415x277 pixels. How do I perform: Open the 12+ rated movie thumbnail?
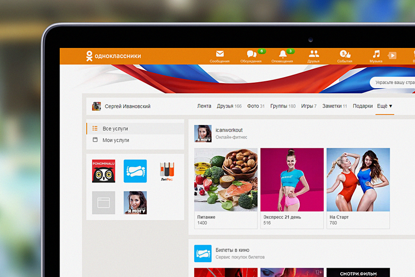(x=292, y=272)
